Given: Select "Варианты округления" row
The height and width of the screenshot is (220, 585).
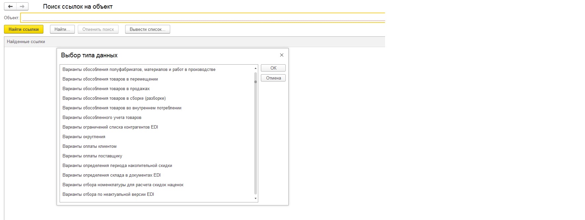Looking at the screenshot, I should [157, 137].
